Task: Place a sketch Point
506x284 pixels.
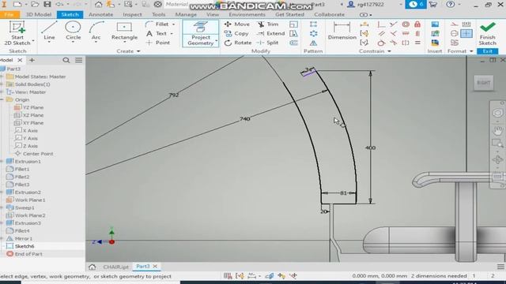Action: point(158,43)
